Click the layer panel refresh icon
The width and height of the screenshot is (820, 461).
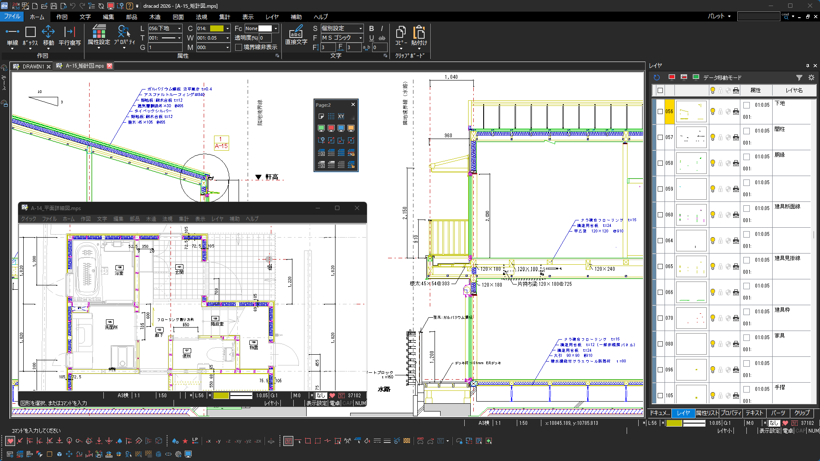[x=656, y=77]
